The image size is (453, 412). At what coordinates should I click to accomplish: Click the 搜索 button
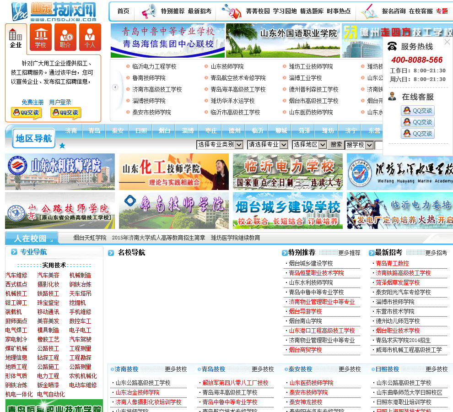pyautogui.click(x=336, y=145)
